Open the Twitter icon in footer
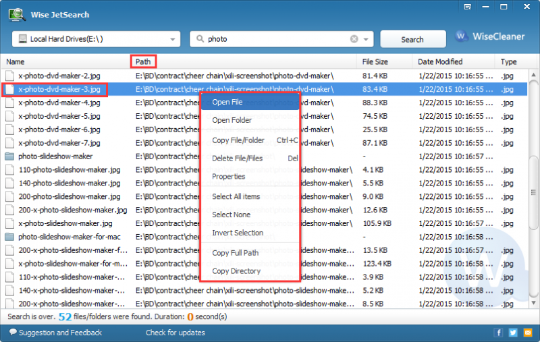The width and height of the screenshot is (540, 342). pyautogui.click(x=513, y=333)
